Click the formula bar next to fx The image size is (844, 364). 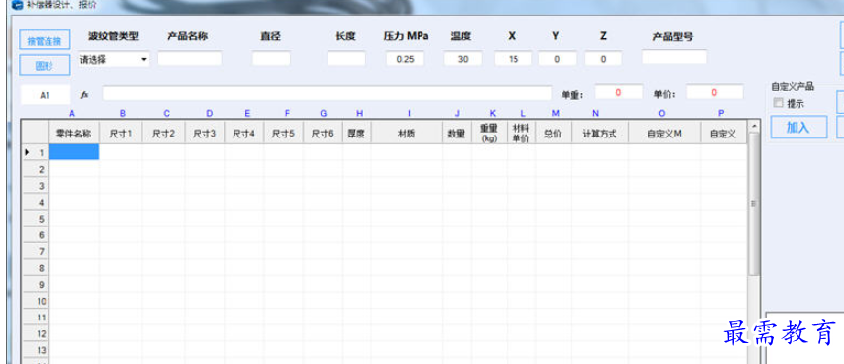[x=328, y=93]
